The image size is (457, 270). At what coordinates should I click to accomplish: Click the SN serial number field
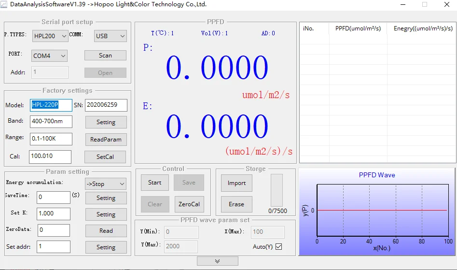[x=106, y=105]
